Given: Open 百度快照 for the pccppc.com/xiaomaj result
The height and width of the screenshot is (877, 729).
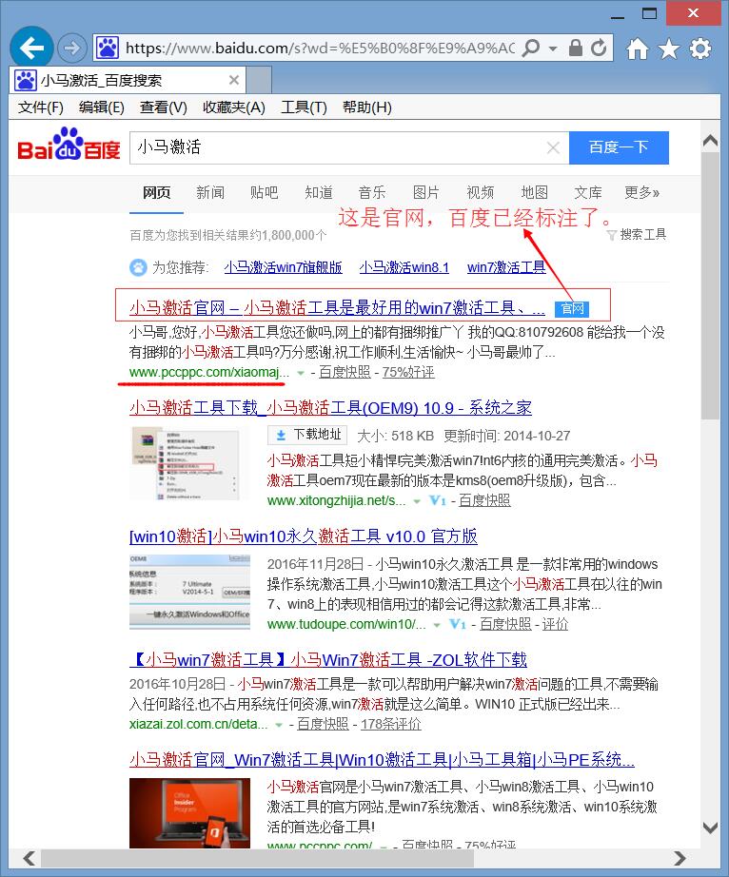Looking at the screenshot, I should click(345, 372).
